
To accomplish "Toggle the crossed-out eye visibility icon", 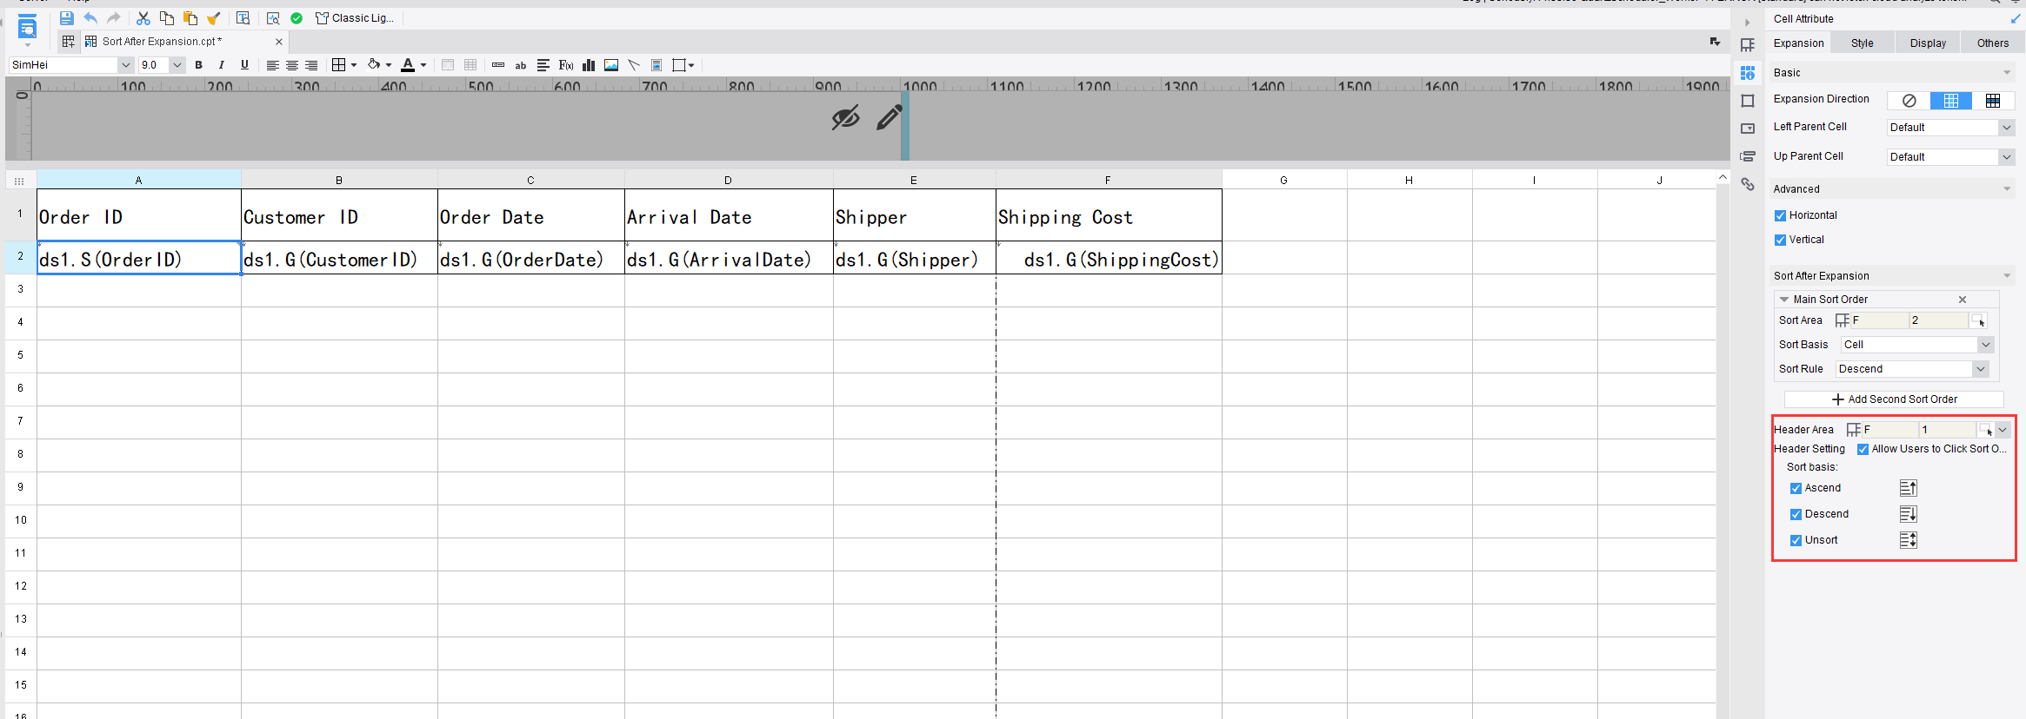I will (x=845, y=117).
